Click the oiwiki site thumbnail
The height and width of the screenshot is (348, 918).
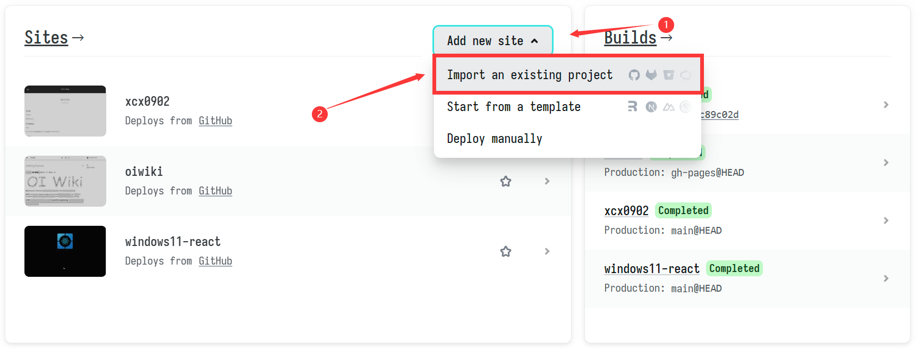pyautogui.click(x=65, y=181)
